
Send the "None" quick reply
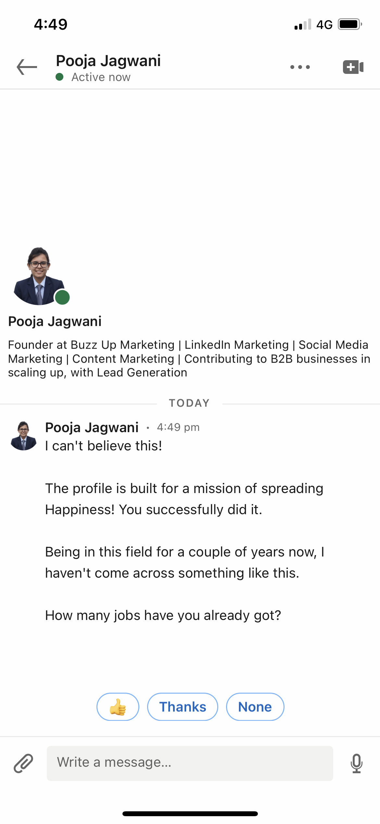point(255,707)
